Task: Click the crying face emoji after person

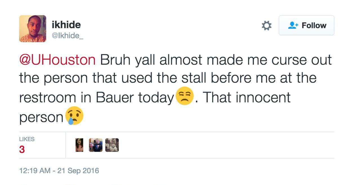Action: pos(74,116)
